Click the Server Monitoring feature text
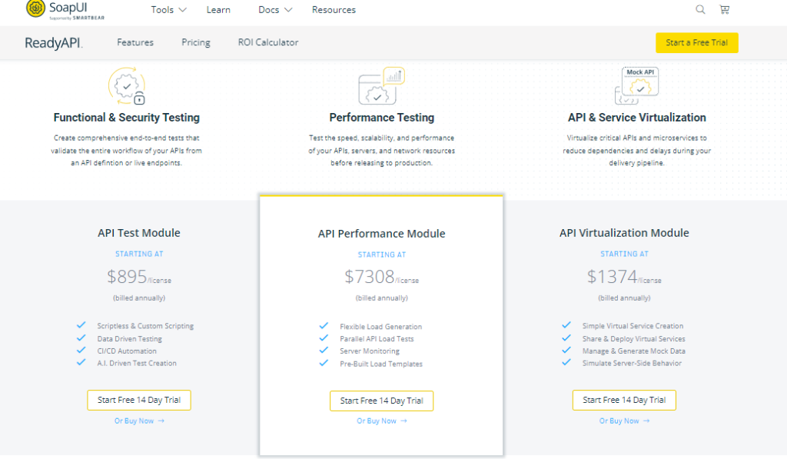The height and width of the screenshot is (459, 787). 370,351
